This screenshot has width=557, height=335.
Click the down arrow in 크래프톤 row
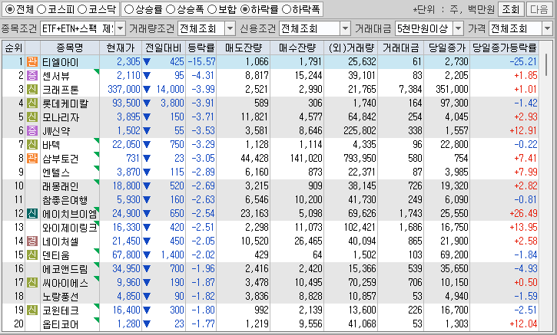147,90
